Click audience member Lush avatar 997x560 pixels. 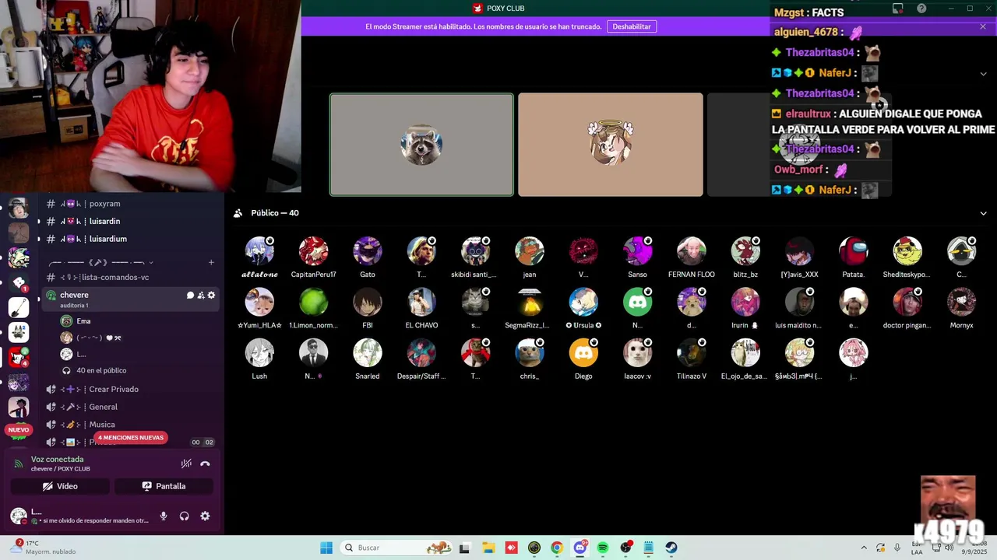click(259, 353)
